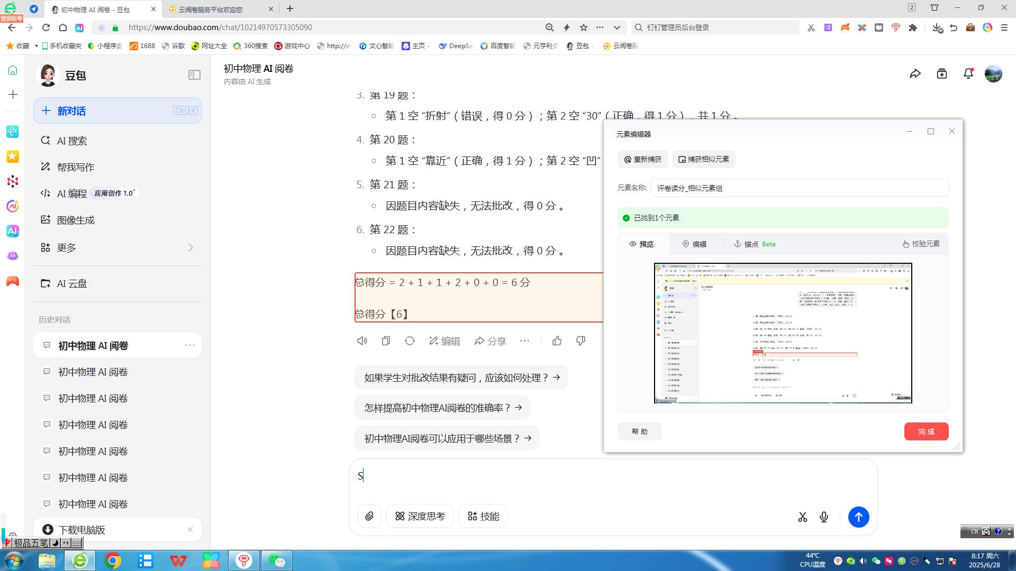1016x571 pixels.
Task: Expand the 更多 menu chevron
Action: (190, 247)
